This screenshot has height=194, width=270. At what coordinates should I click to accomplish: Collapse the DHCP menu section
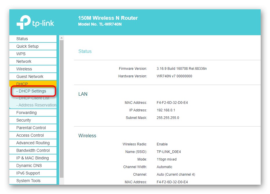(x=33, y=84)
